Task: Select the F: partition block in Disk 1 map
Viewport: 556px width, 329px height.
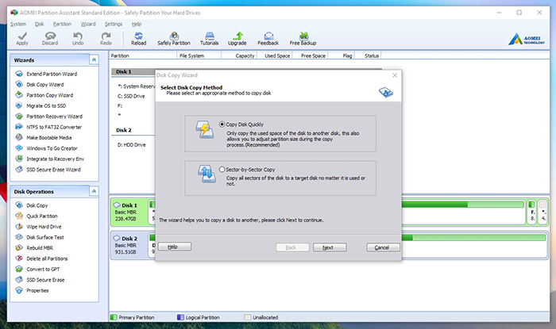Action: coord(531,212)
